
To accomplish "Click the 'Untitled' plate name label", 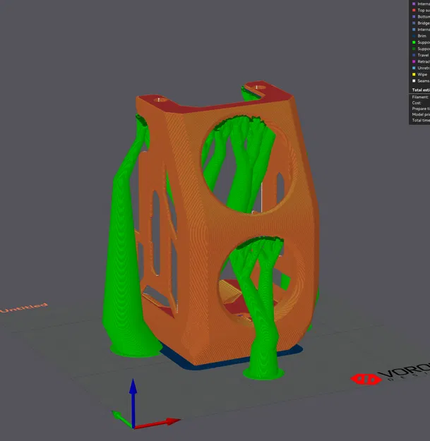I will click(x=23, y=308).
